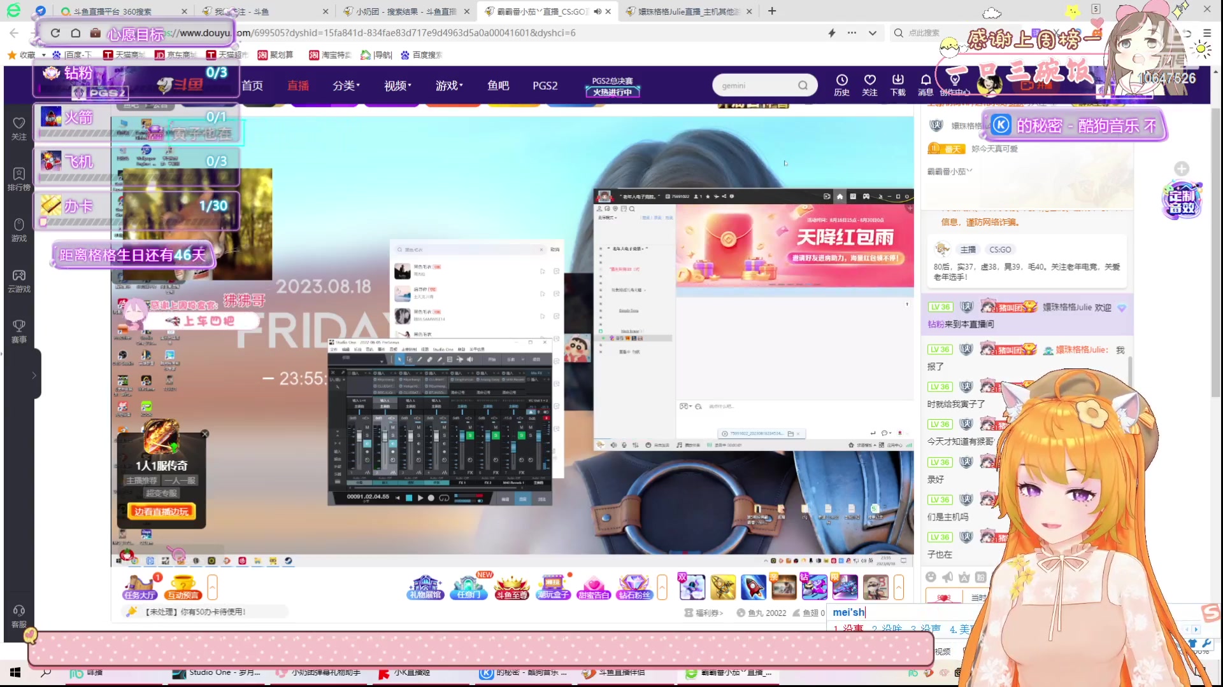Expand the 视频 video dropdown
This screenshot has width=1223, height=687.
[397, 85]
